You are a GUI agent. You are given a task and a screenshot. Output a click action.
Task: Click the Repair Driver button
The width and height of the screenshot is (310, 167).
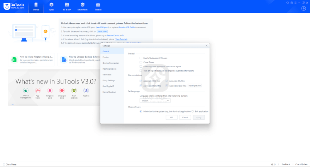pos(102,31)
